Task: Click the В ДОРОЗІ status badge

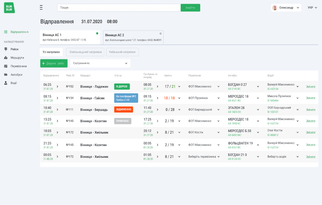Action: [122, 86]
